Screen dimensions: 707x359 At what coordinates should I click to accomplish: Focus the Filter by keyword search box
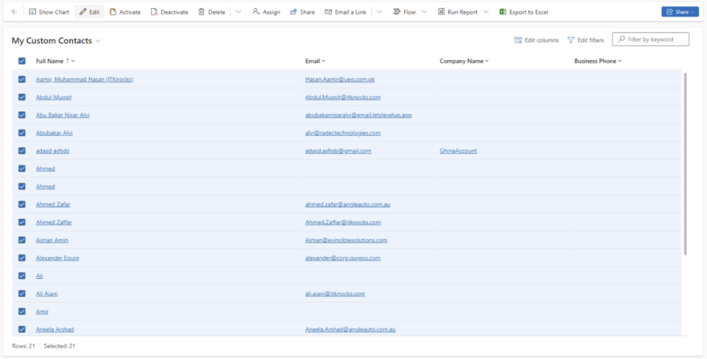(656, 39)
